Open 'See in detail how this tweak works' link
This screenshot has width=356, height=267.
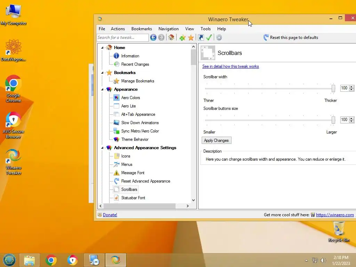230,66
